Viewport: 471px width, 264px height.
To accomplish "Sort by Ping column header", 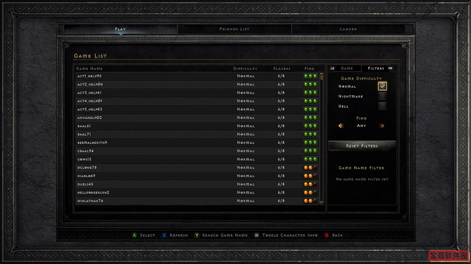I will tap(309, 69).
